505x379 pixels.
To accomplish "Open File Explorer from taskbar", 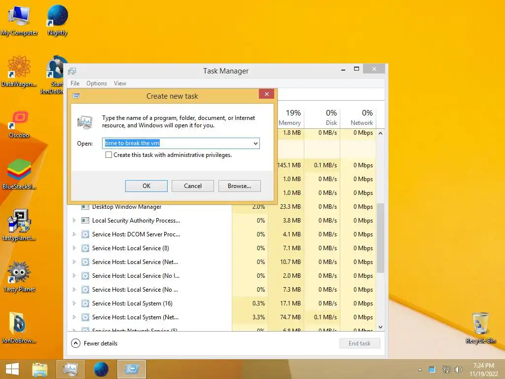I will point(39,369).
